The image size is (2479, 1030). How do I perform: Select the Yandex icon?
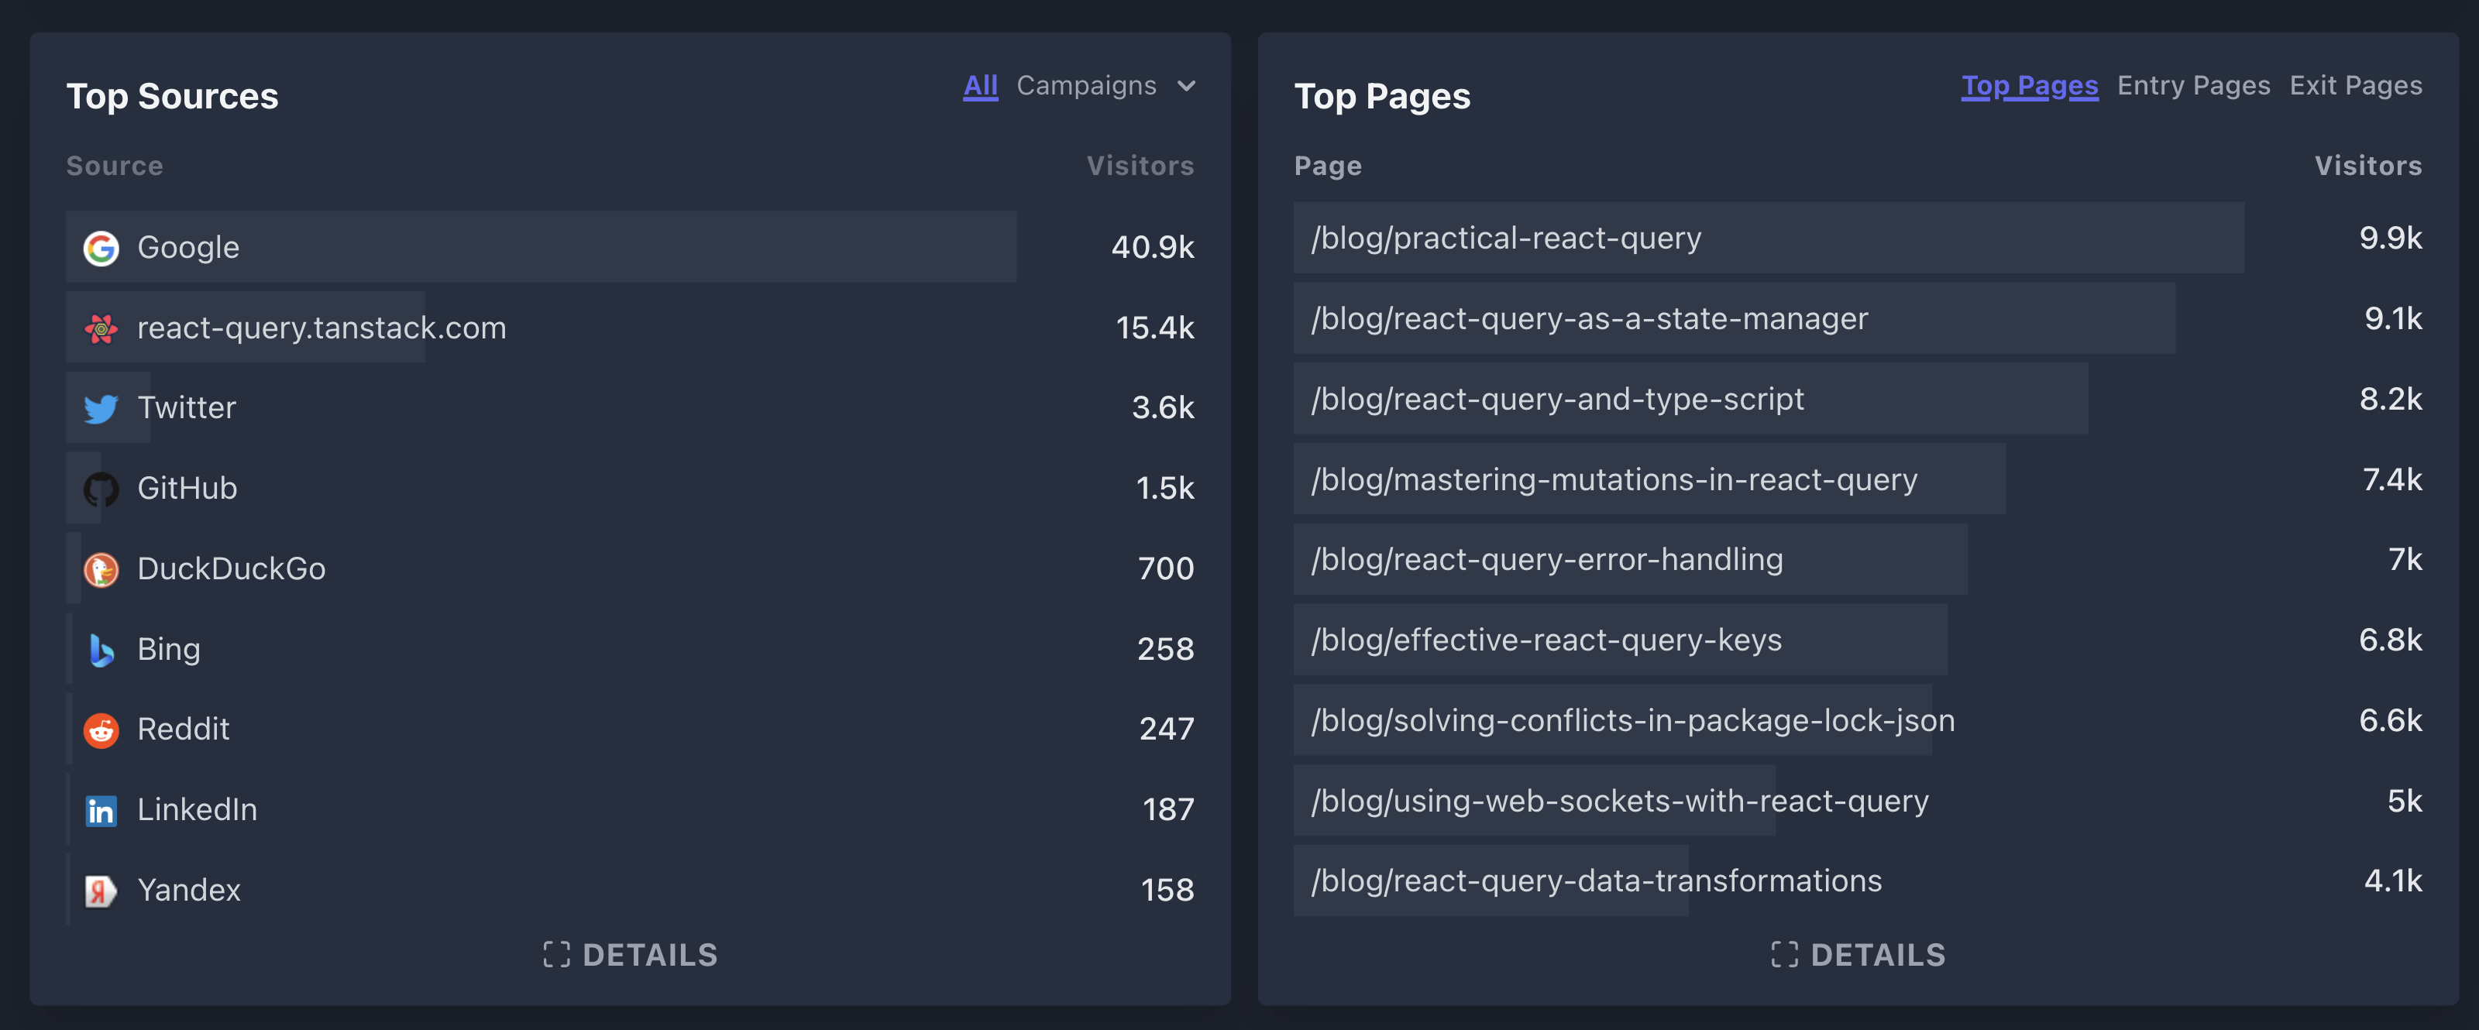pyautogui.click(x=101, y=890)
